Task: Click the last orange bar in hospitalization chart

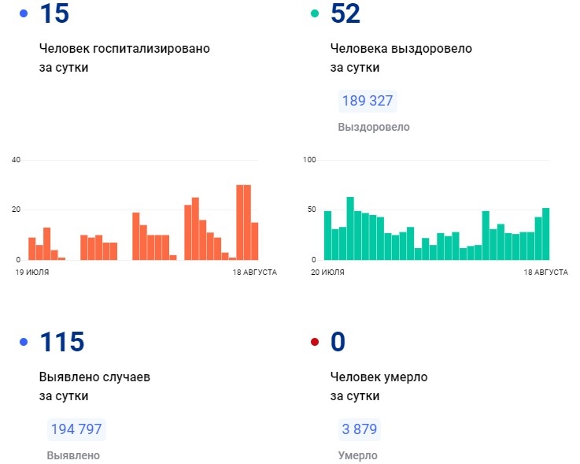Action: [x=255, y=240]
